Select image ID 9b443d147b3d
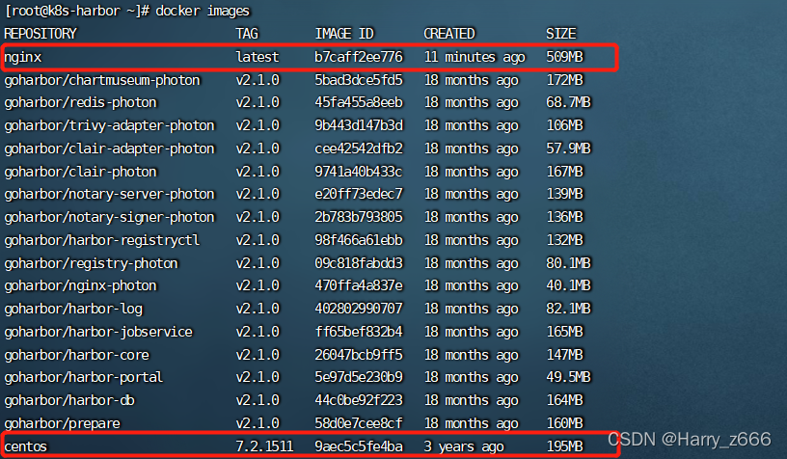Viewport: 787px width, 459px height. pos(359,125)
